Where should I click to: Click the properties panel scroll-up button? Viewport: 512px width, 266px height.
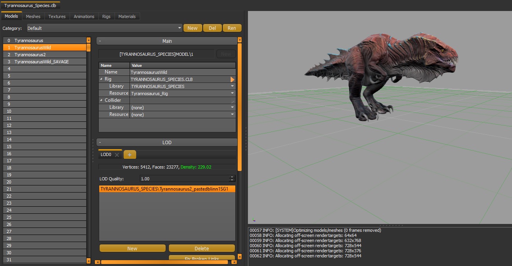click(x=240, y=40)
